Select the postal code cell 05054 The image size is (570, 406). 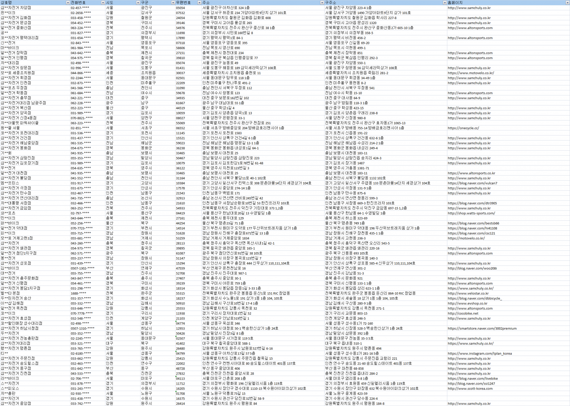pos(180,8)
